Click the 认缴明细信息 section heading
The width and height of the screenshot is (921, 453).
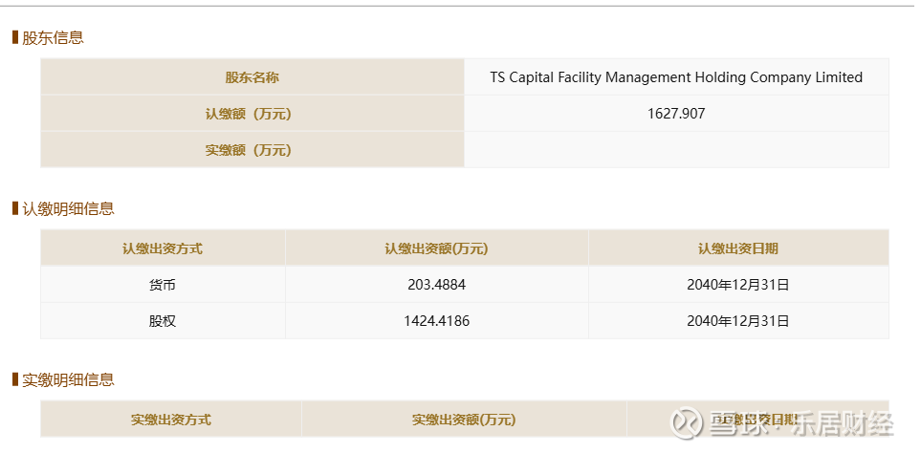pos(68,208)
